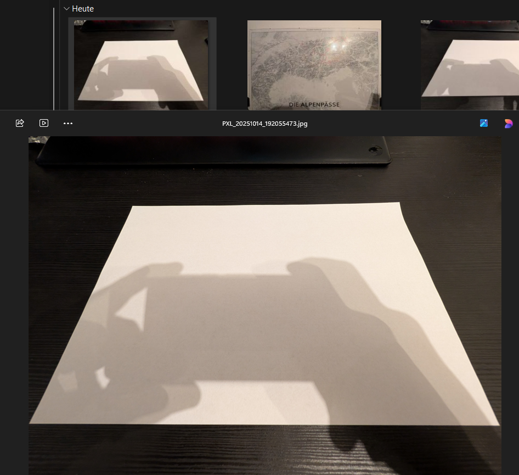519x475 pixels.
Task: Click the Heute group header label
Action: pyautogui.click(x=83, y=9)
